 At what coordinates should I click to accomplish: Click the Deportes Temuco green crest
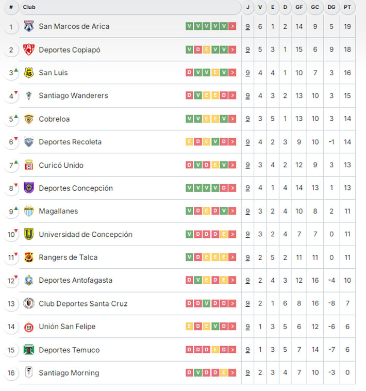(29, 350)
